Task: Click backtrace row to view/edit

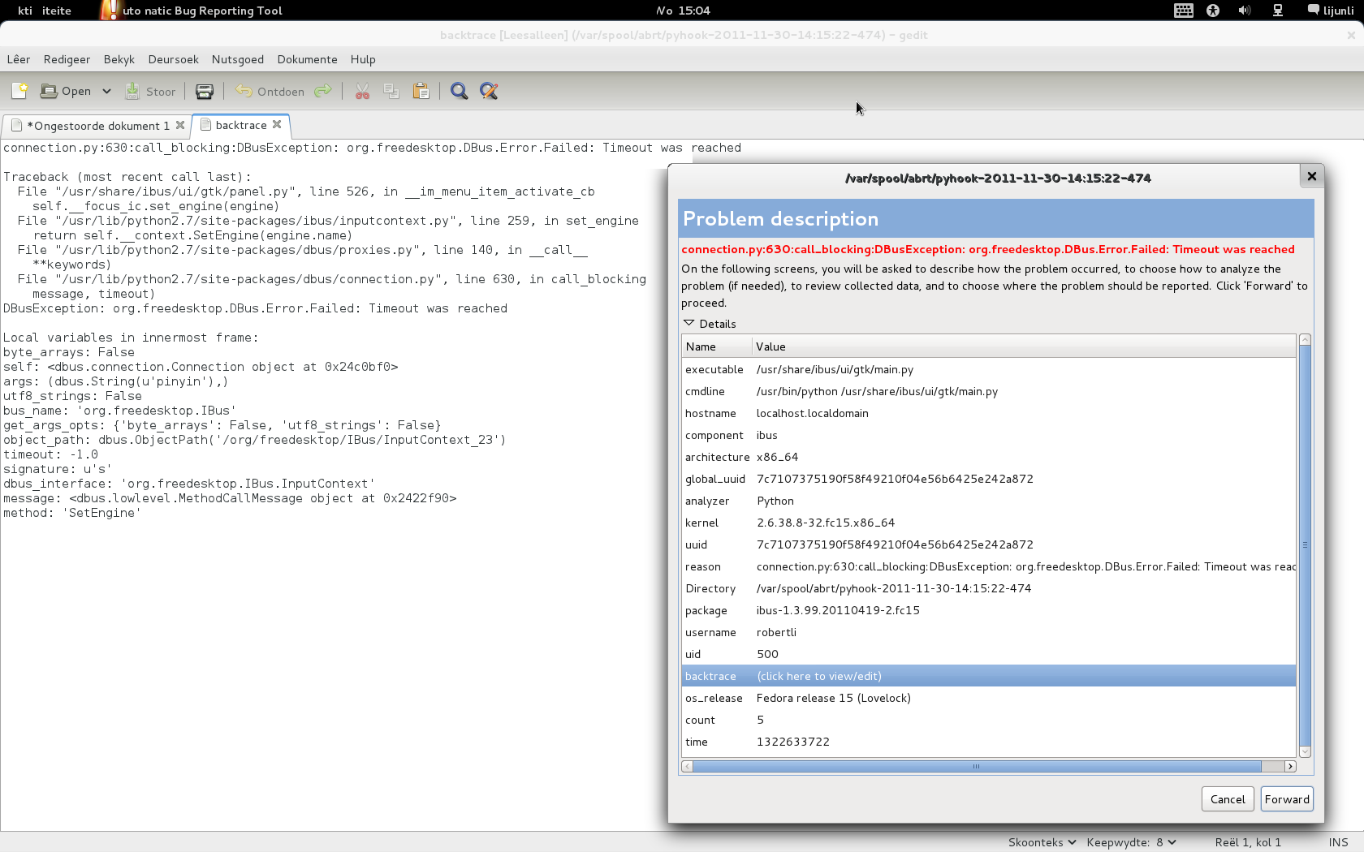Action: click(988, 676)
